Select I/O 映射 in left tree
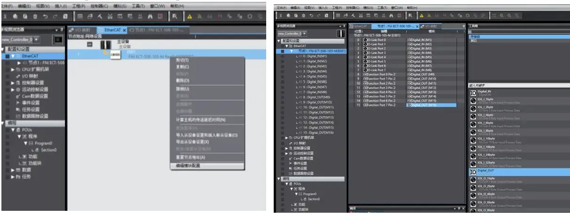570x216 pixels. pos(31,76)
